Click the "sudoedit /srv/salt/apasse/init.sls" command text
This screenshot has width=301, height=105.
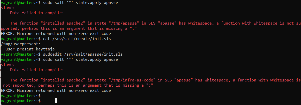(x=80, y=54)
